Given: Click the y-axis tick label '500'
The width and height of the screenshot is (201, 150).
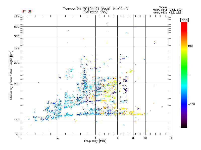Looking at the screenshot, I should point(17,36).
